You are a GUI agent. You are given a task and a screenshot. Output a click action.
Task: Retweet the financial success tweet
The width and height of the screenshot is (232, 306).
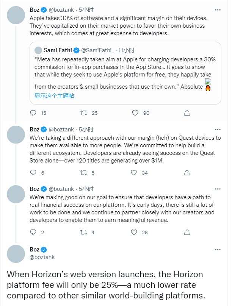[84, 232]
